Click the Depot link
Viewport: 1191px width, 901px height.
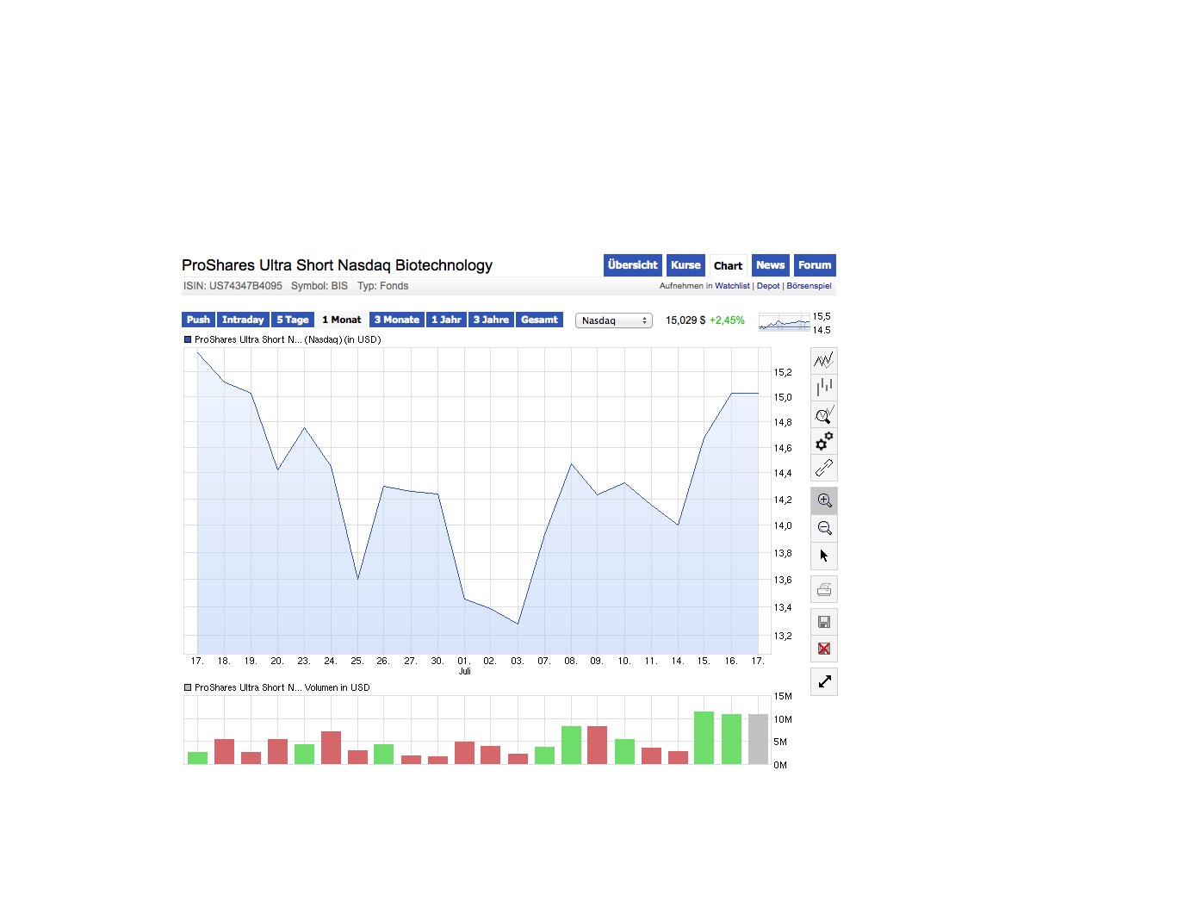click(768, 286)
